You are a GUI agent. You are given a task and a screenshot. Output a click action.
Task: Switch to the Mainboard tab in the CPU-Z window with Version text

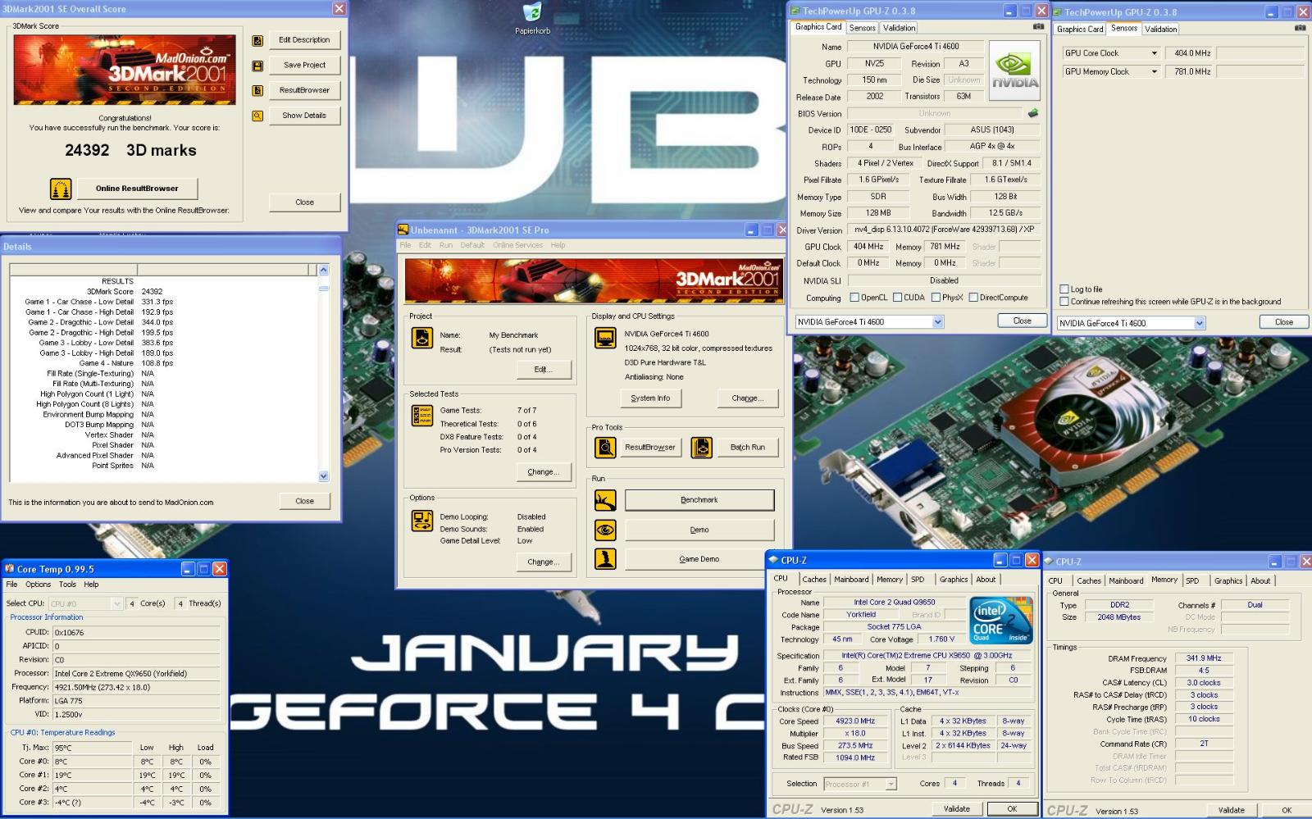pos(851,580)
